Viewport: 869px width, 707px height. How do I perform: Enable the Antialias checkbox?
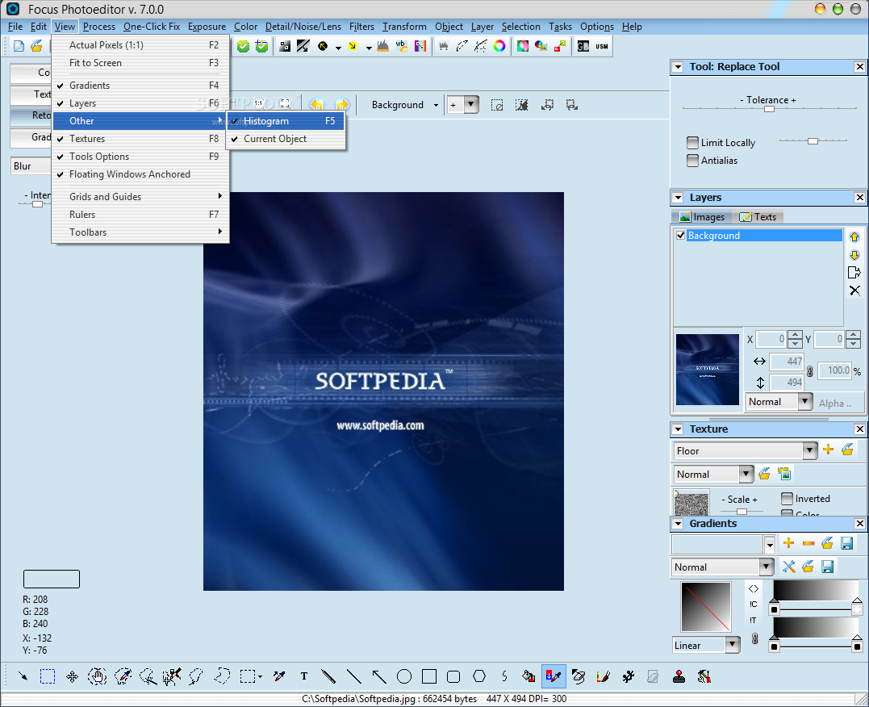pos(692,161)
